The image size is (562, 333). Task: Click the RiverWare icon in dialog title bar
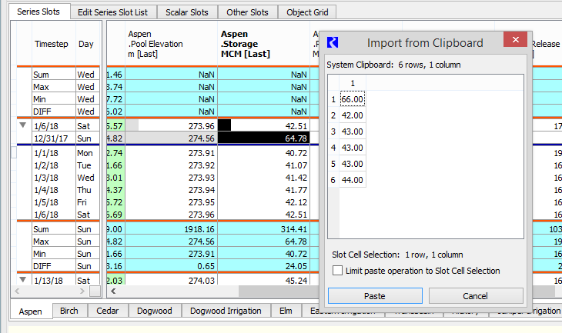point(333,42)
